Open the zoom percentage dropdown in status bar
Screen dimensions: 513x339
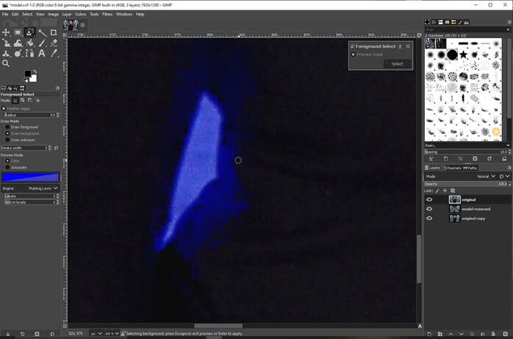[x=112, y=333]
